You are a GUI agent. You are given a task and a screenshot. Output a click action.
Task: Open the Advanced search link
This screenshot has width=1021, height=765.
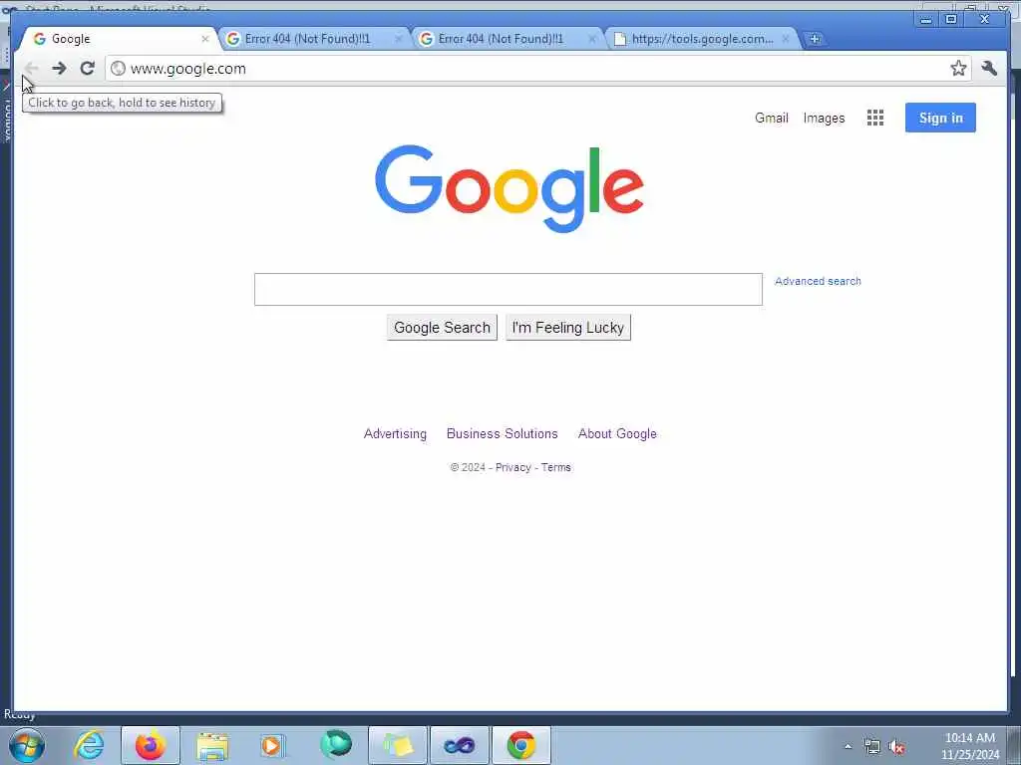click(818, 281)
